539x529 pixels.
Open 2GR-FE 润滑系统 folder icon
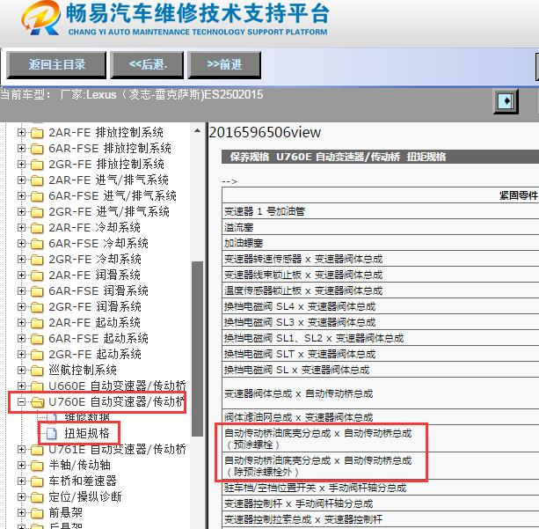click(37, 307)
